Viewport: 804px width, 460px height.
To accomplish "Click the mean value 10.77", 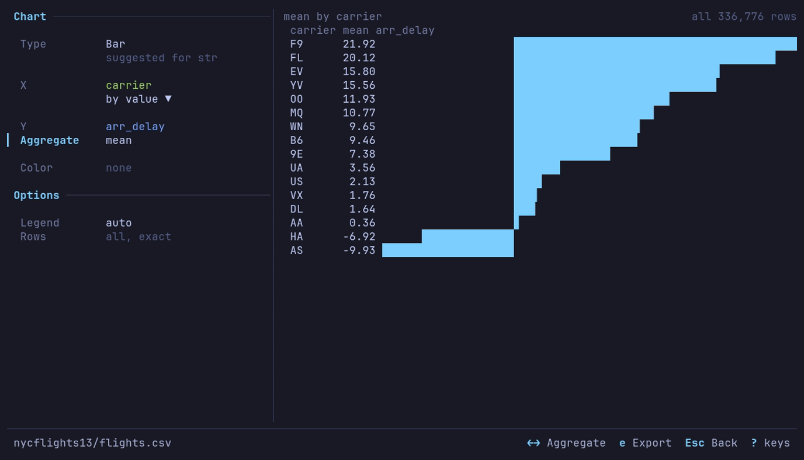I will (x=359, y=113).
